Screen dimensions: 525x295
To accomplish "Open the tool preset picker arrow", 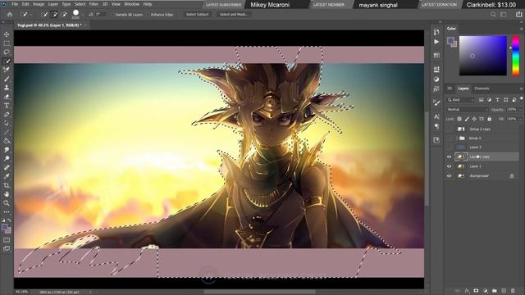I will [x=31, y=15].
